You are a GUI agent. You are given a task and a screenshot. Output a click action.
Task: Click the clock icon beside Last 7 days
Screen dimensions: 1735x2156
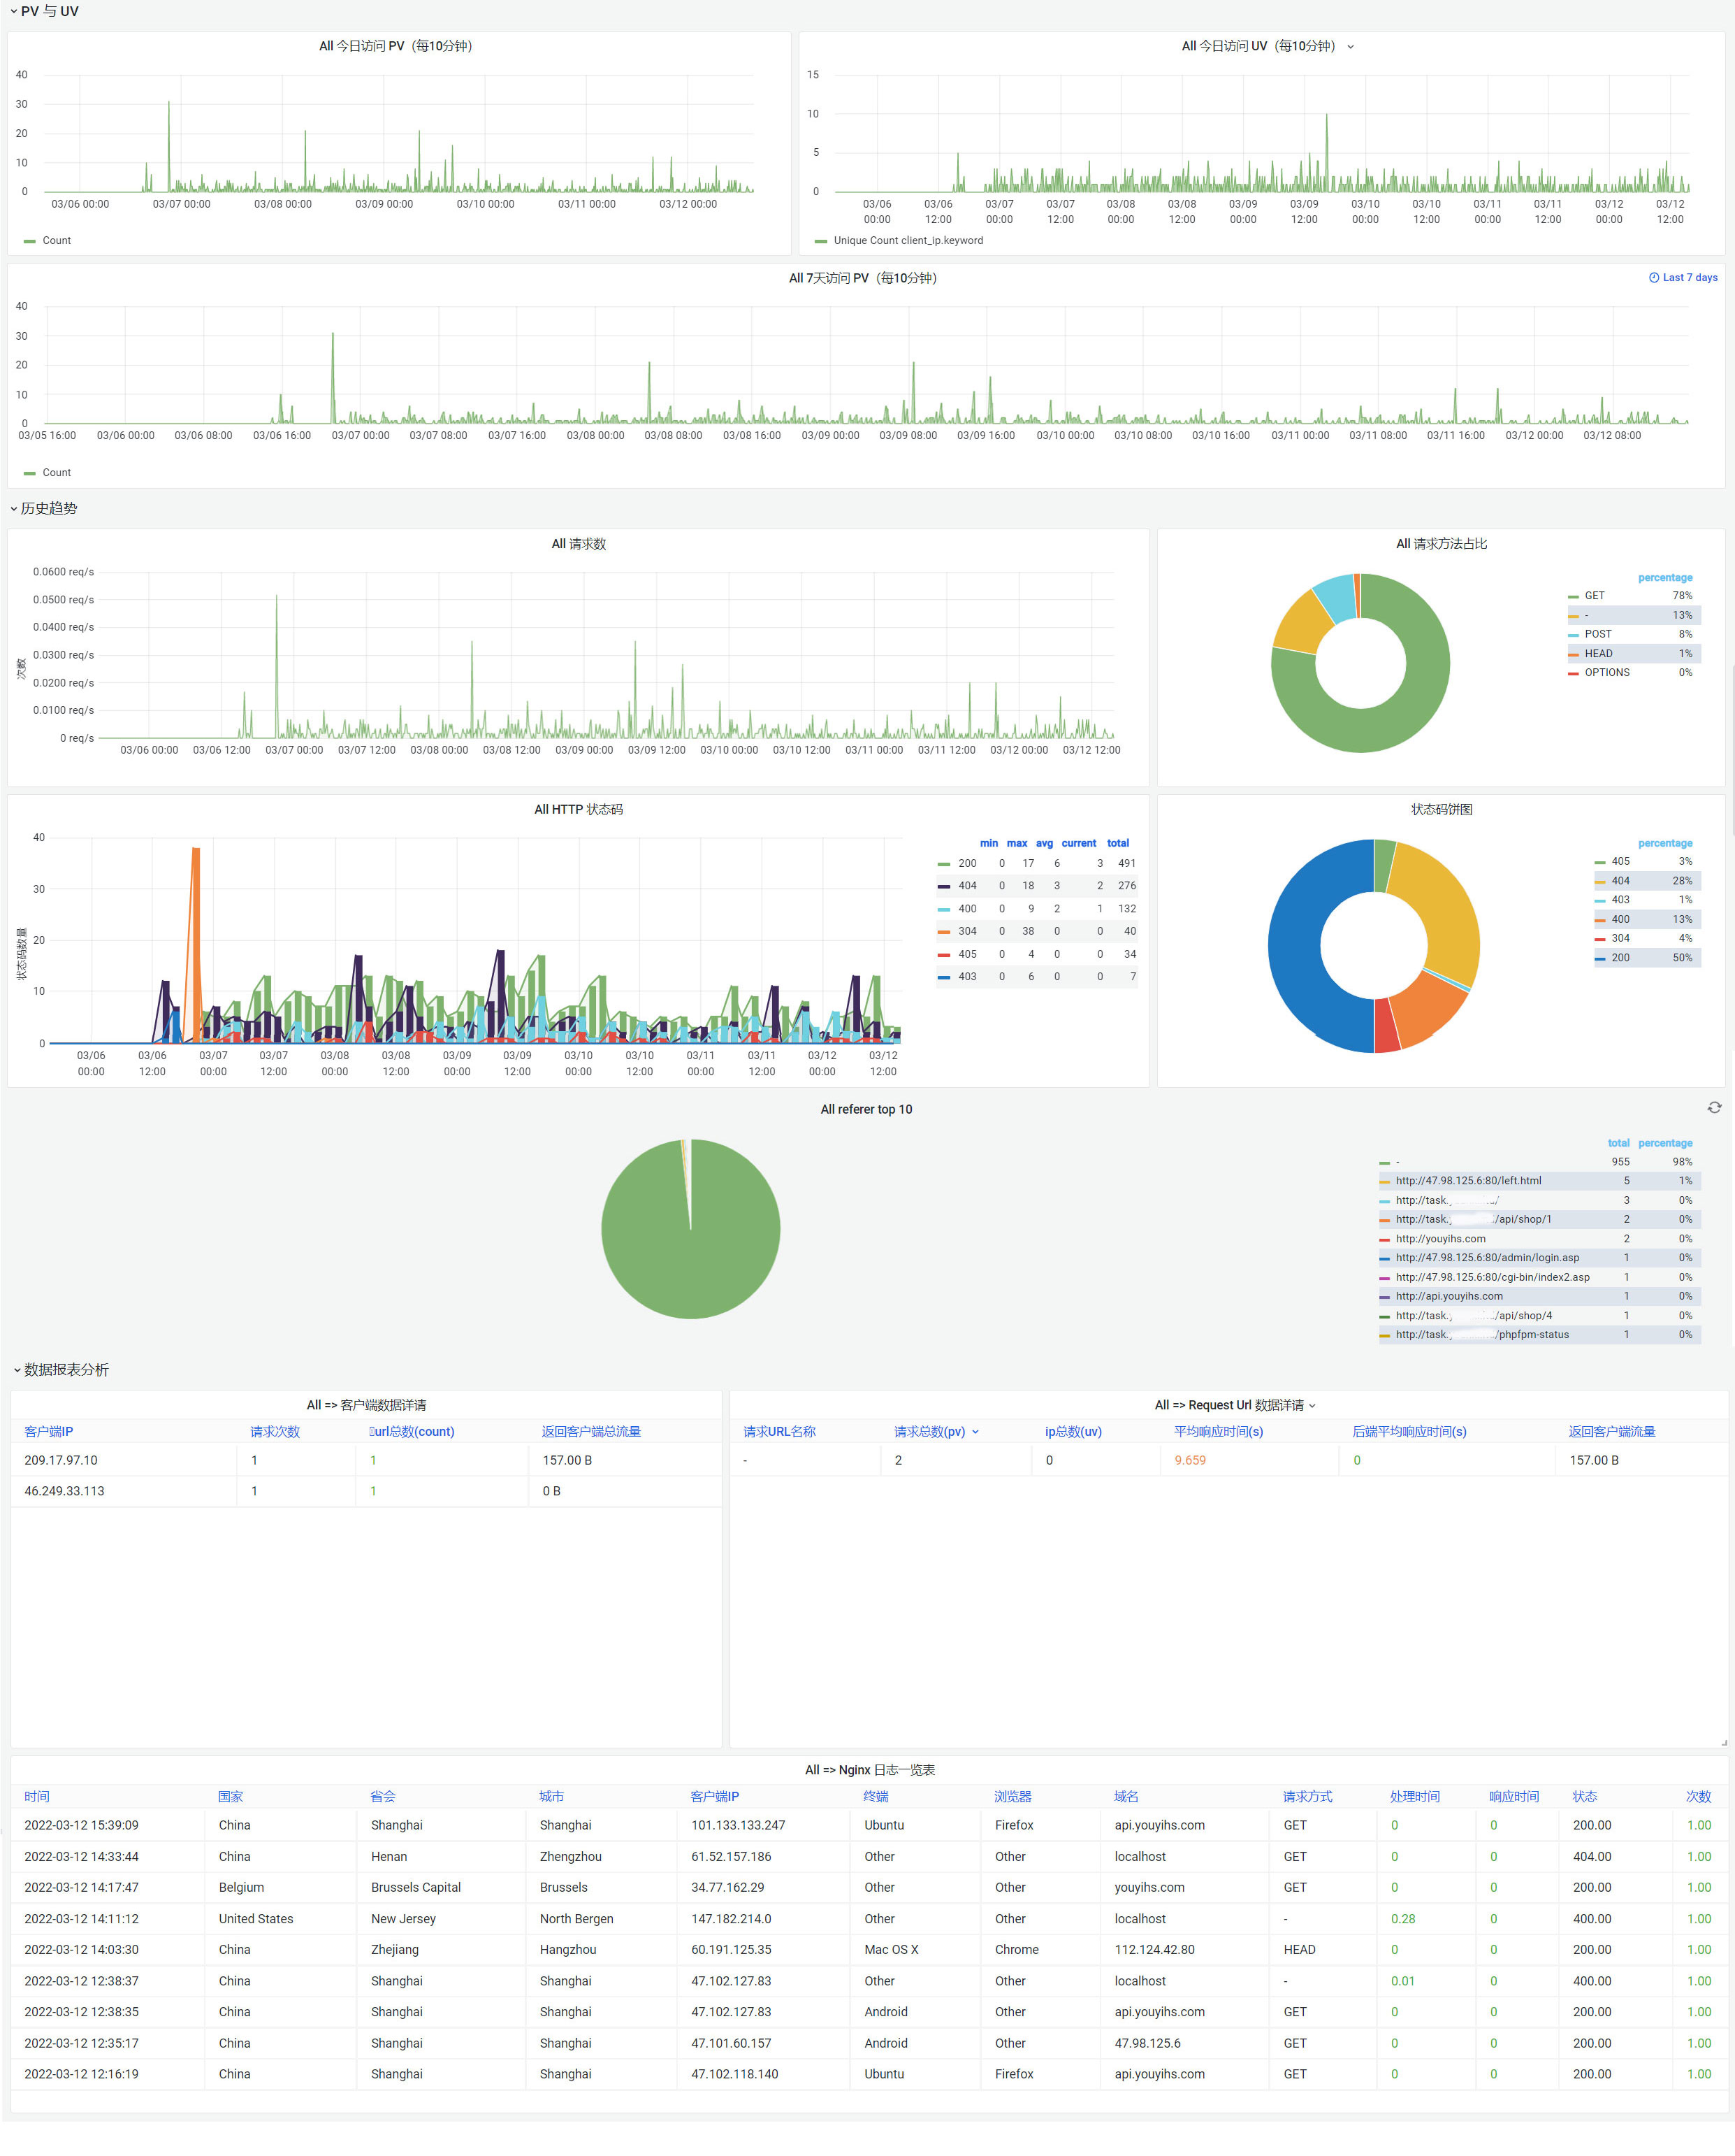(x=1654, y=277)
